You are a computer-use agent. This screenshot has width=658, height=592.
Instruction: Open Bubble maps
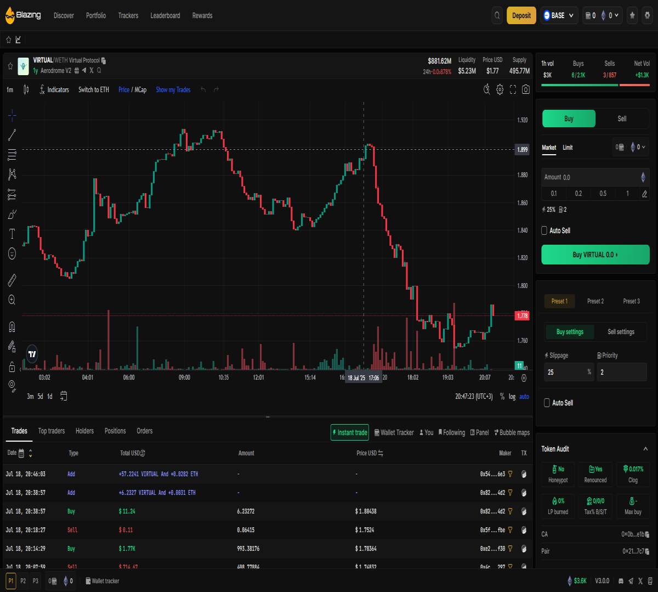coord(512,432)
